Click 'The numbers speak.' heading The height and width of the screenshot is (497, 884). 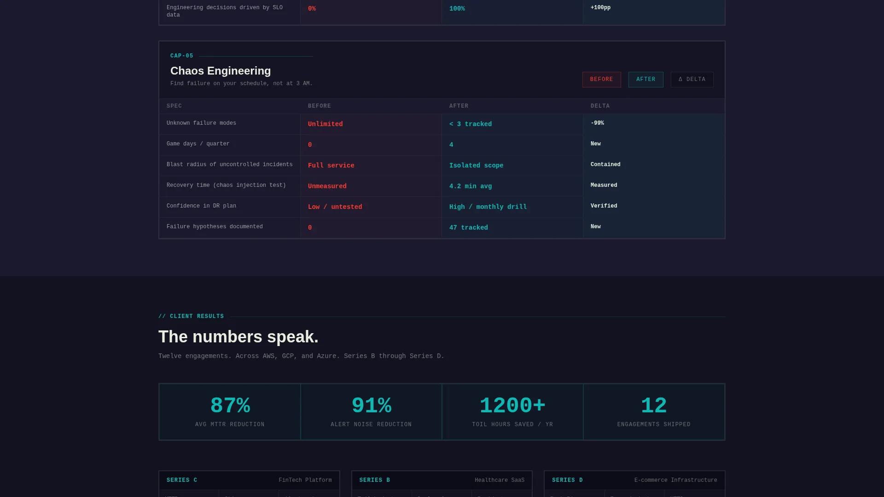point(238,337)
